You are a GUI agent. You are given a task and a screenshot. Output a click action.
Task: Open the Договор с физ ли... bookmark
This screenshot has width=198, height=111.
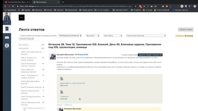[181, 10]
